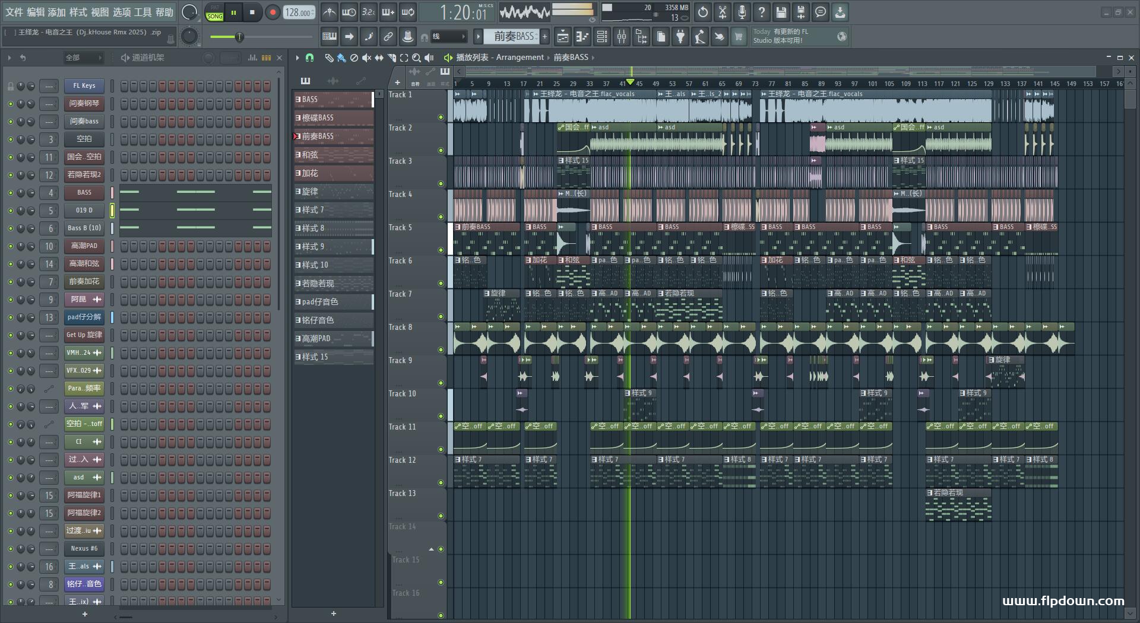Click the record button
1140x623 pixels.
[273, 12]
